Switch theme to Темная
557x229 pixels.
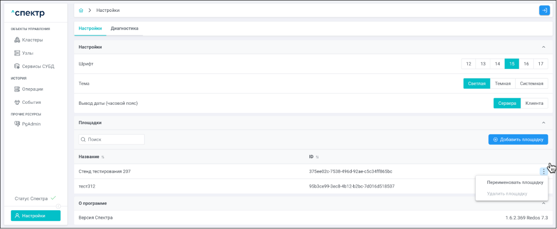point(503,84)
